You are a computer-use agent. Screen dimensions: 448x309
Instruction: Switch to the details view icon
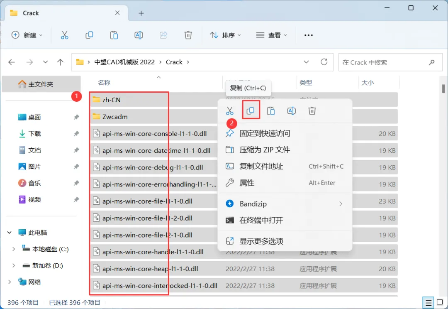[428, 302]
